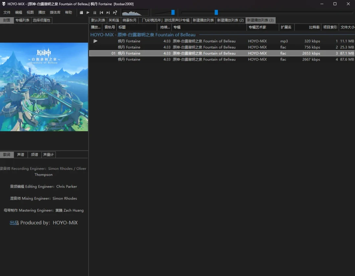
Task: Open the 帮助 menu
Action: click(x=68, y=12)
